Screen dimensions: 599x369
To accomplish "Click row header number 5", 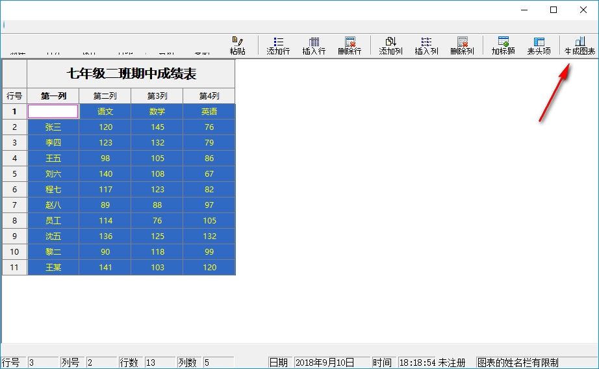I will (x=14, y=174).
